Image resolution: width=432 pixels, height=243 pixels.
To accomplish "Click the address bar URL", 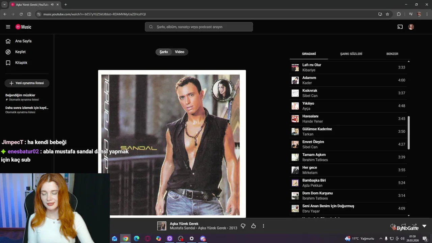I will [x=94, y=14].
